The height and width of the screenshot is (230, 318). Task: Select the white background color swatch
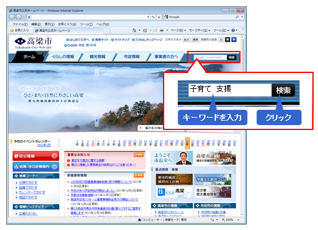[x=221, y=40]
